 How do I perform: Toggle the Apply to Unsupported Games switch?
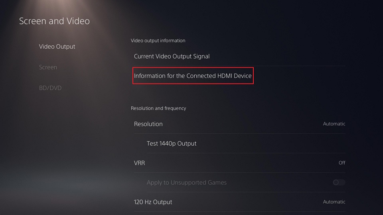339,182
